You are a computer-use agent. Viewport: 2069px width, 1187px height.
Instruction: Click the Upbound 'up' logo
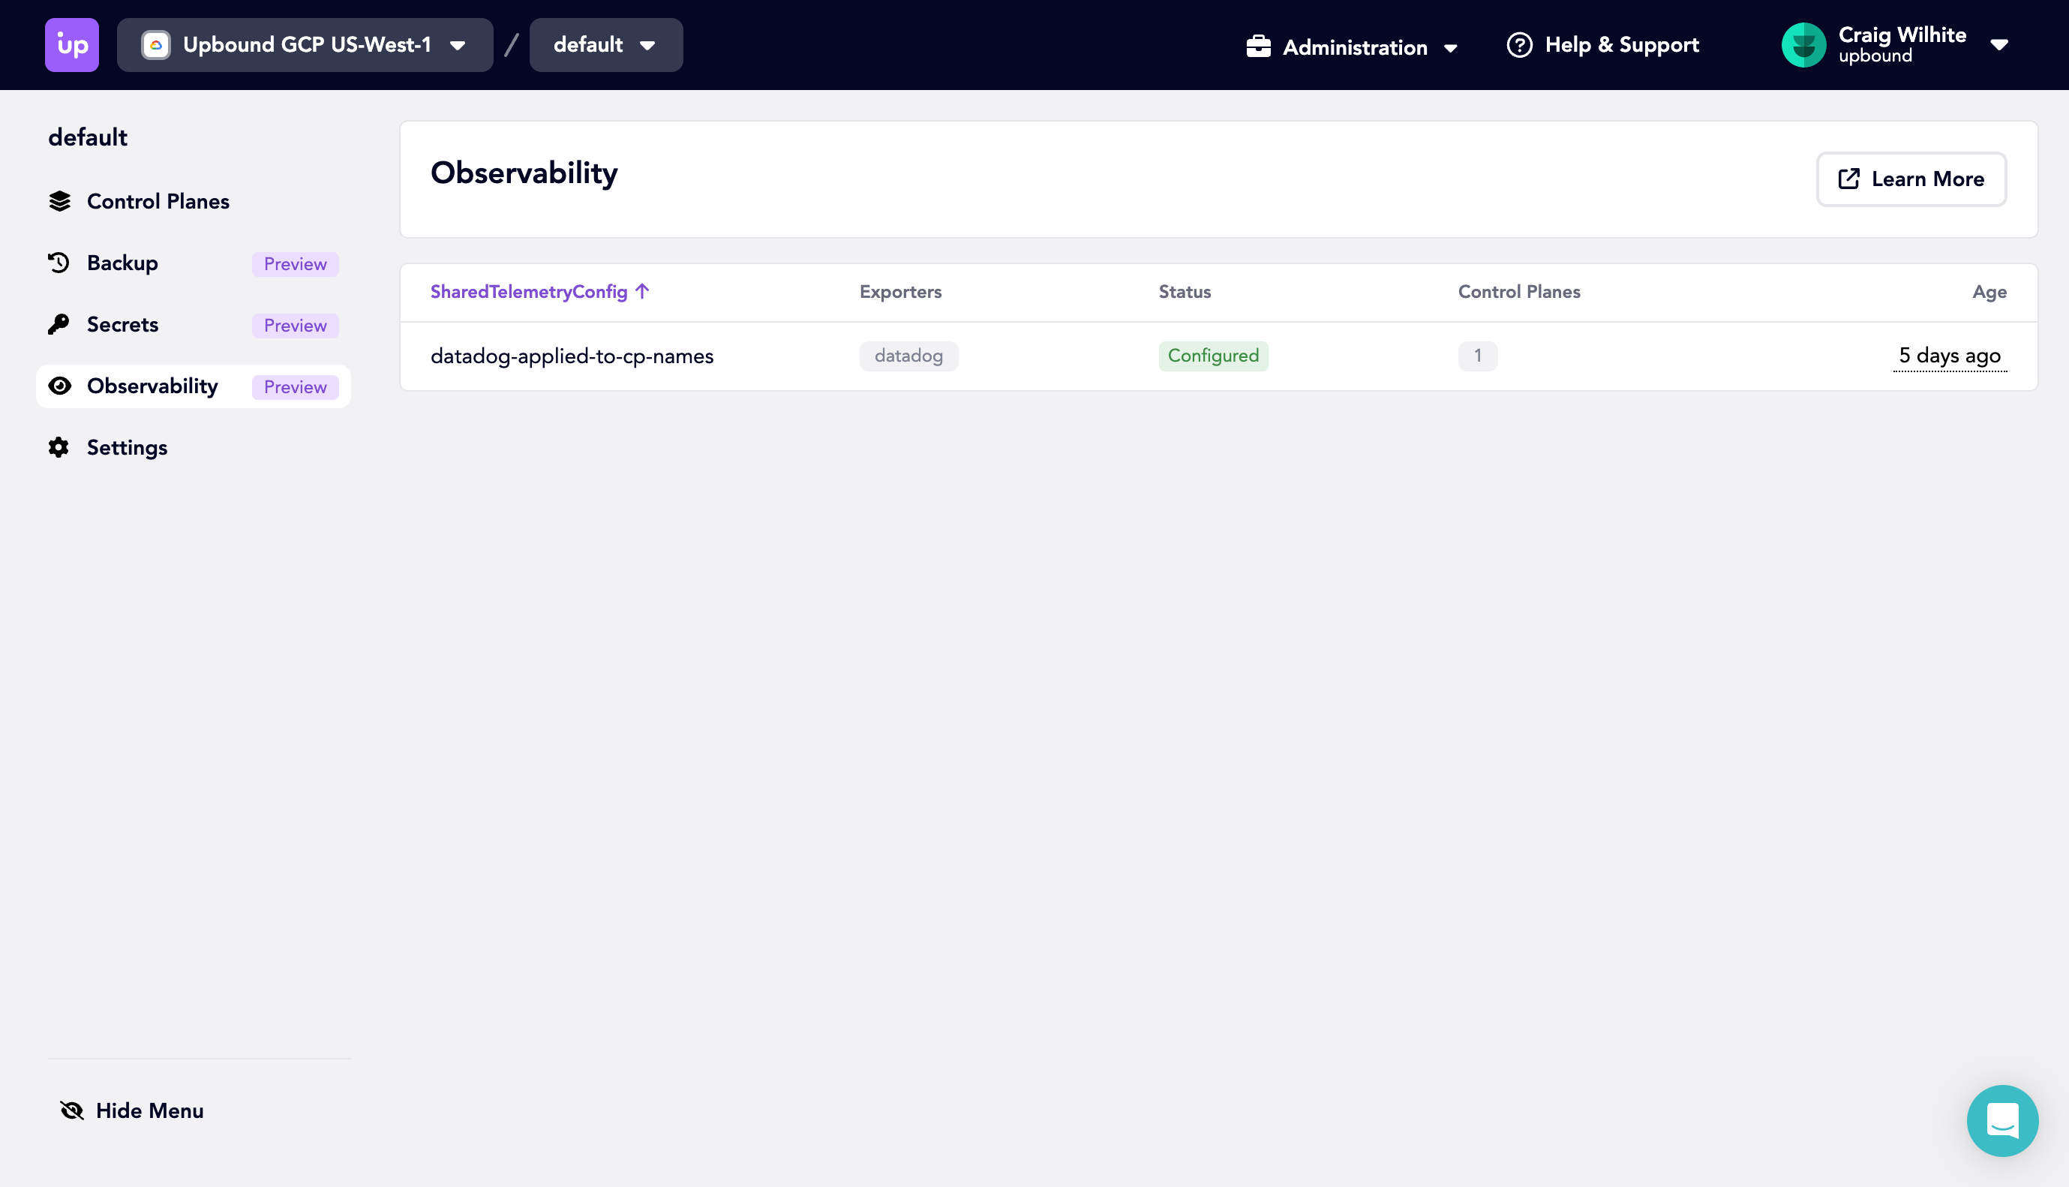pos(72,45)
